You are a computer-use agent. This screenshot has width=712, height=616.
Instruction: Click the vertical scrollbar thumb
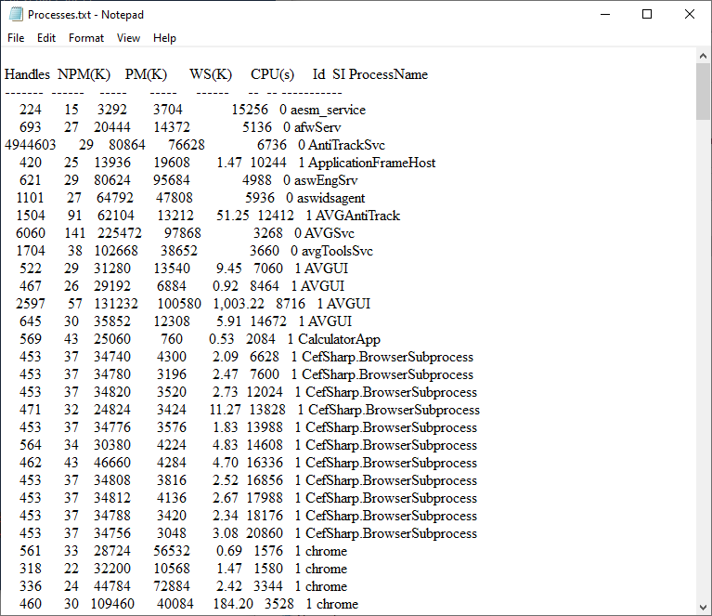click(703, 91)
